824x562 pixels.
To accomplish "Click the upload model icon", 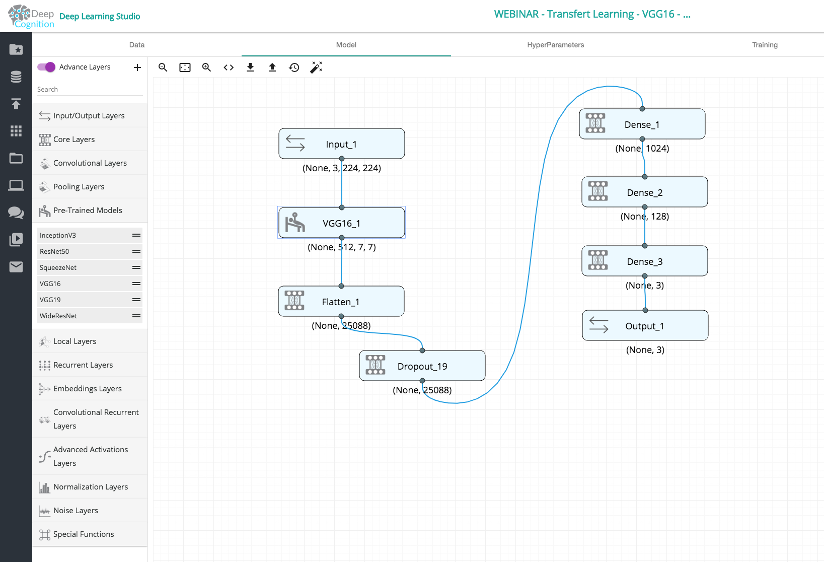I will pyautogui.click(x=272, y=67).
